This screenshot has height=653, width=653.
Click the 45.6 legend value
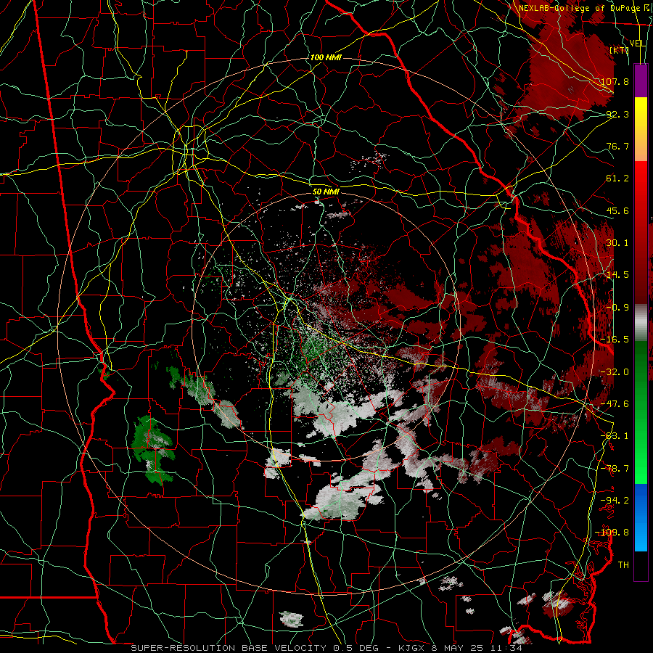pyautogui.click(x=617, y=210)
